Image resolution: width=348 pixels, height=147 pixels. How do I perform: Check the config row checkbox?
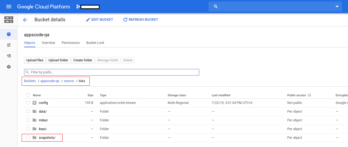[x=28, y=103]
